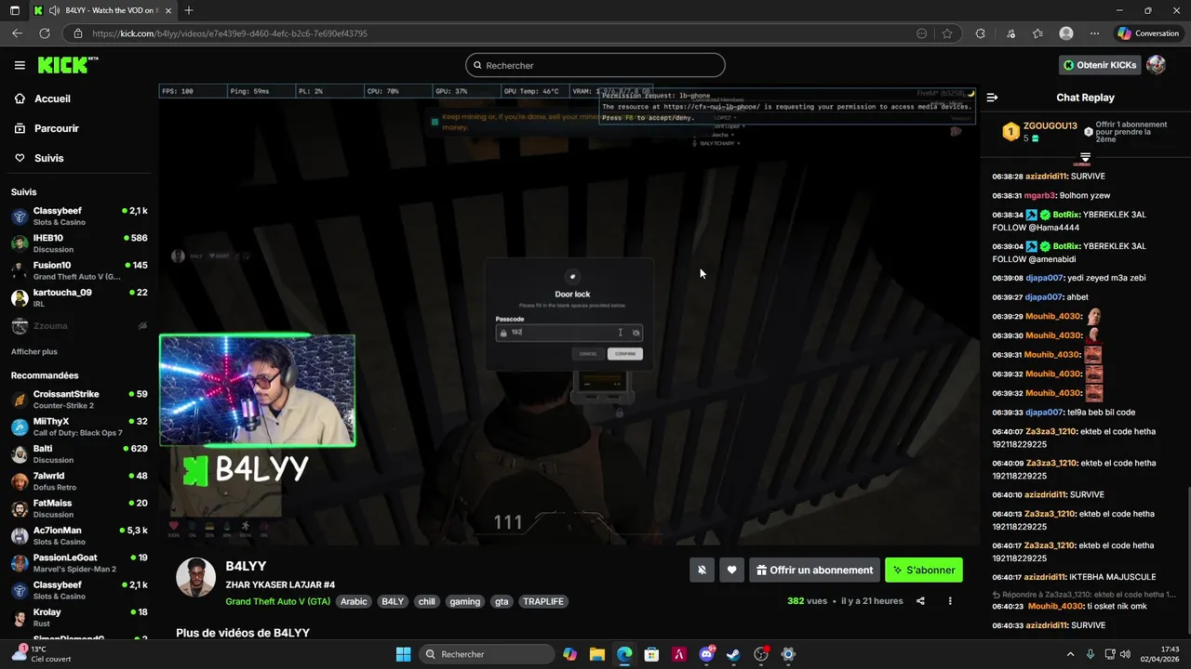Open Krolay recommended channel
Viewport: 1191px width, 669px height.
pyautogui.click(x=79, y=617)
